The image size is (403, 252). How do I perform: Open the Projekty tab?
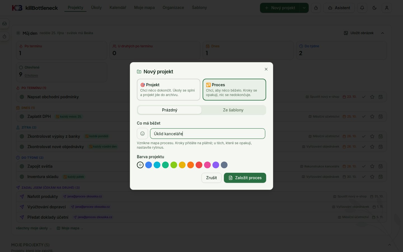pos(76,8)
